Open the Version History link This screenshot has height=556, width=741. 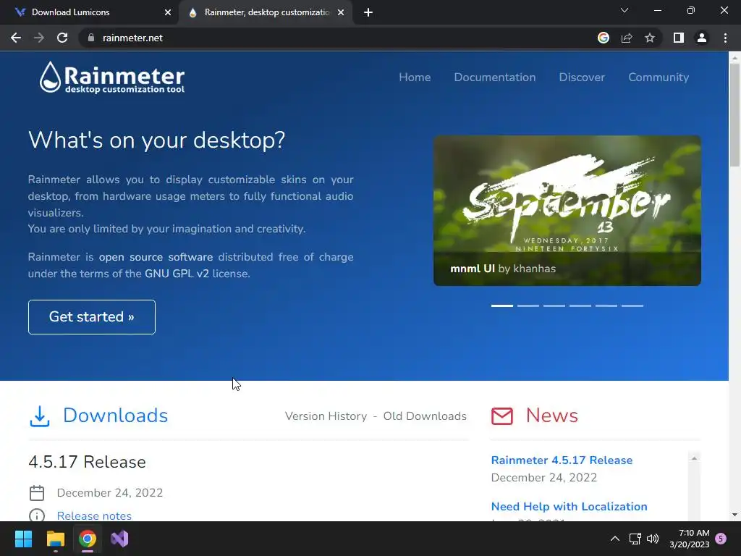pyautogui.click(x=326, y=416)
